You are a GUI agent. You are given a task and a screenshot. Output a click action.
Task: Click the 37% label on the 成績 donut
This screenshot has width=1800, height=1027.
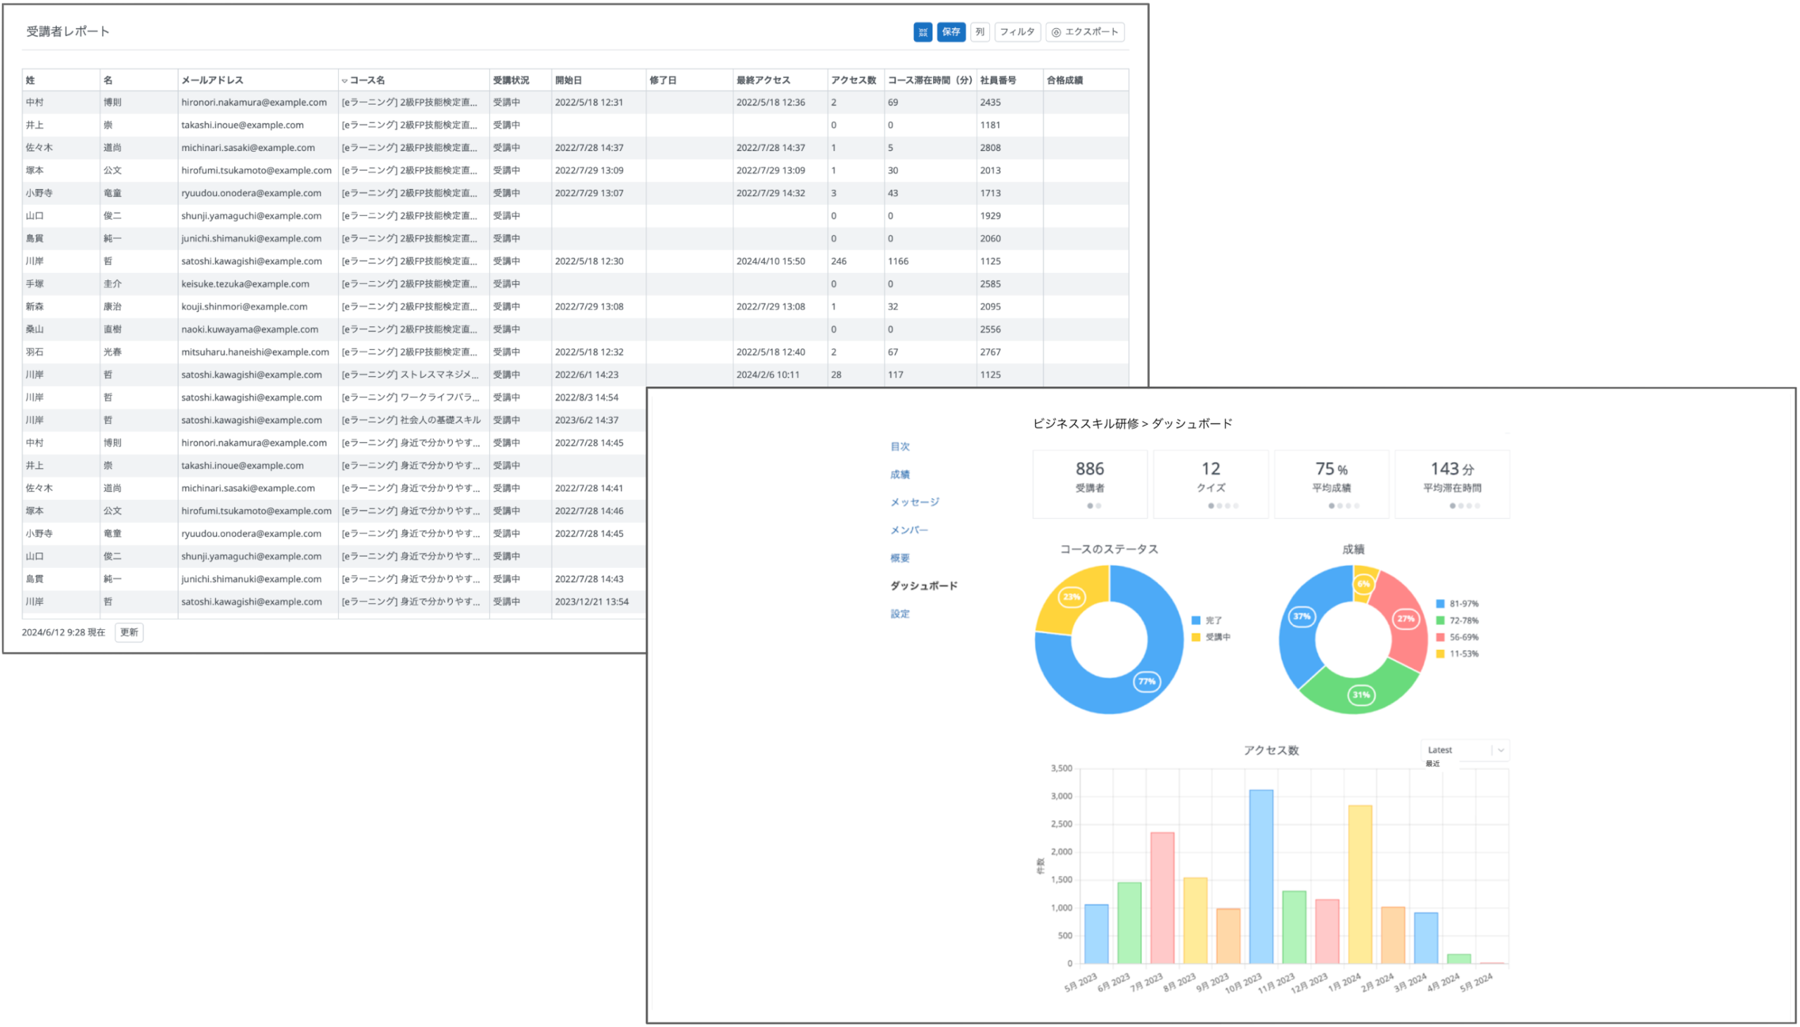pos(1301,616)
